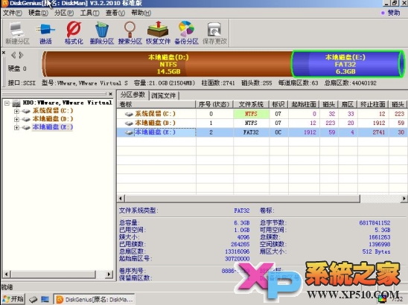Screen dimensions: 408x305
Task: Click the 终止柱面 column header
Action: pos(373,105)
